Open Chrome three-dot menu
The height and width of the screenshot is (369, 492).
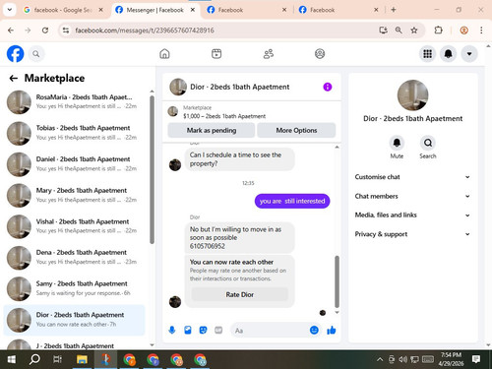(x=481, y=31)
